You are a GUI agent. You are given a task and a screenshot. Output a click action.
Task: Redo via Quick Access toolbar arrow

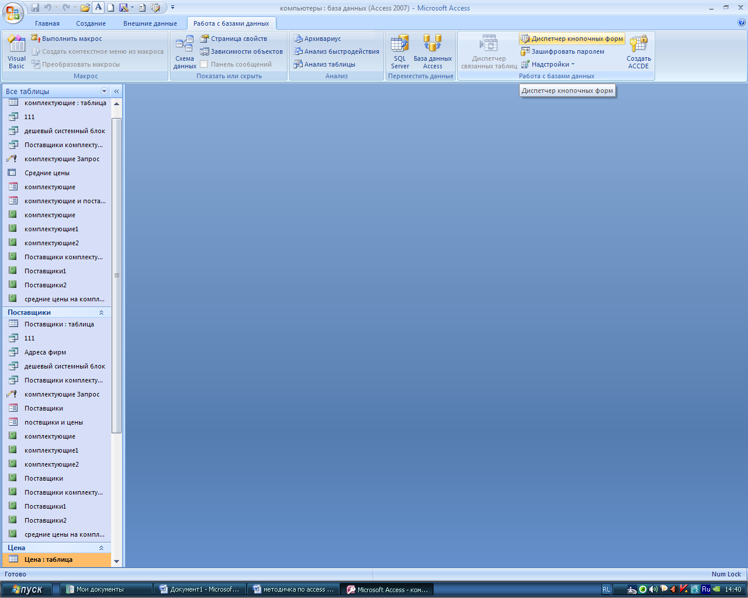pyautogui.click(x=65, y=8)
